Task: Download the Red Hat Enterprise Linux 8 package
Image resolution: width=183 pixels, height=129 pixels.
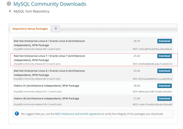Action: coord(164,41)
